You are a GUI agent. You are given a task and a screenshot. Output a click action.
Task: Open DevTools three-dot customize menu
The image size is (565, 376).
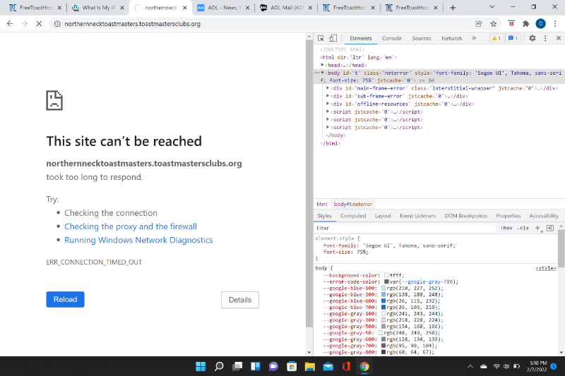[545, 38]
